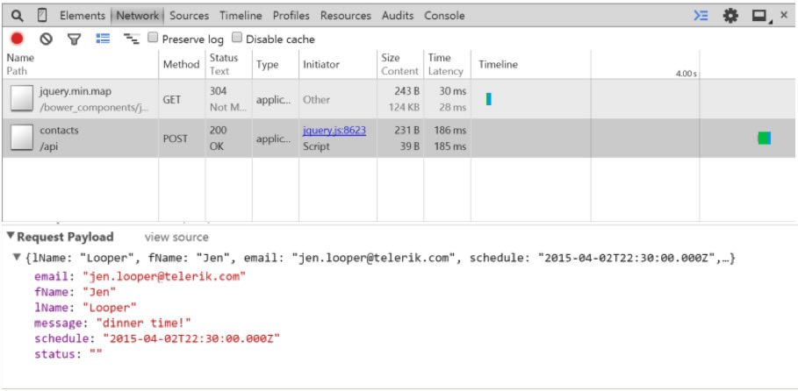Go to the Audits tab
Viewport: 798px width, 391px height.
(x=398, y=16)
